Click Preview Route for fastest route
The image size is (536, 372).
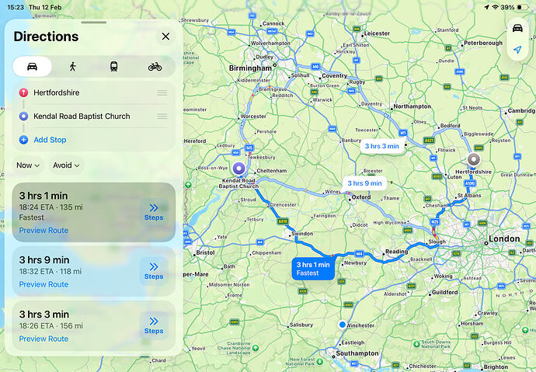(44, 231)
